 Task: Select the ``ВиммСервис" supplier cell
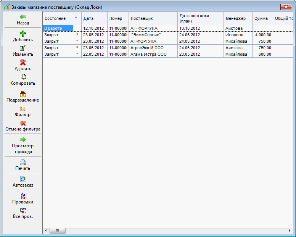153,35
